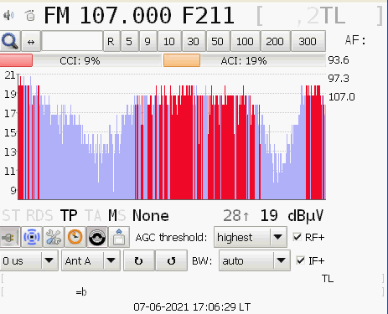This screenshot has width=388, height=314.
Task: Click the CCI 9% indicator bar
Action: coord(80,60)
